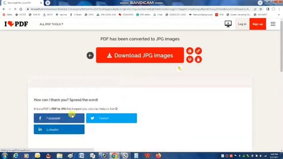
Task: Open WPS Office from taskbar
Action: [147, 155]
